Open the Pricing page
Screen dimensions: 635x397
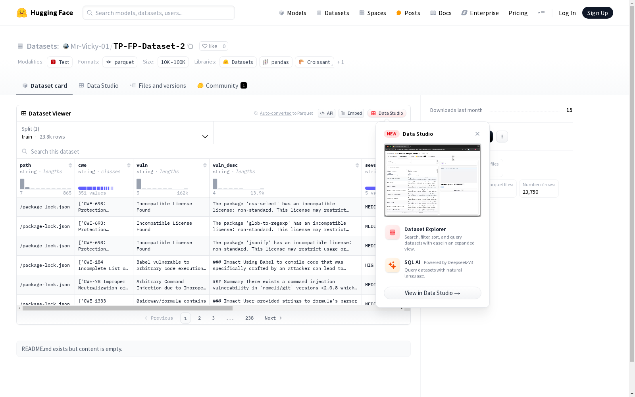pyautogui.click(x=518, y=13)
